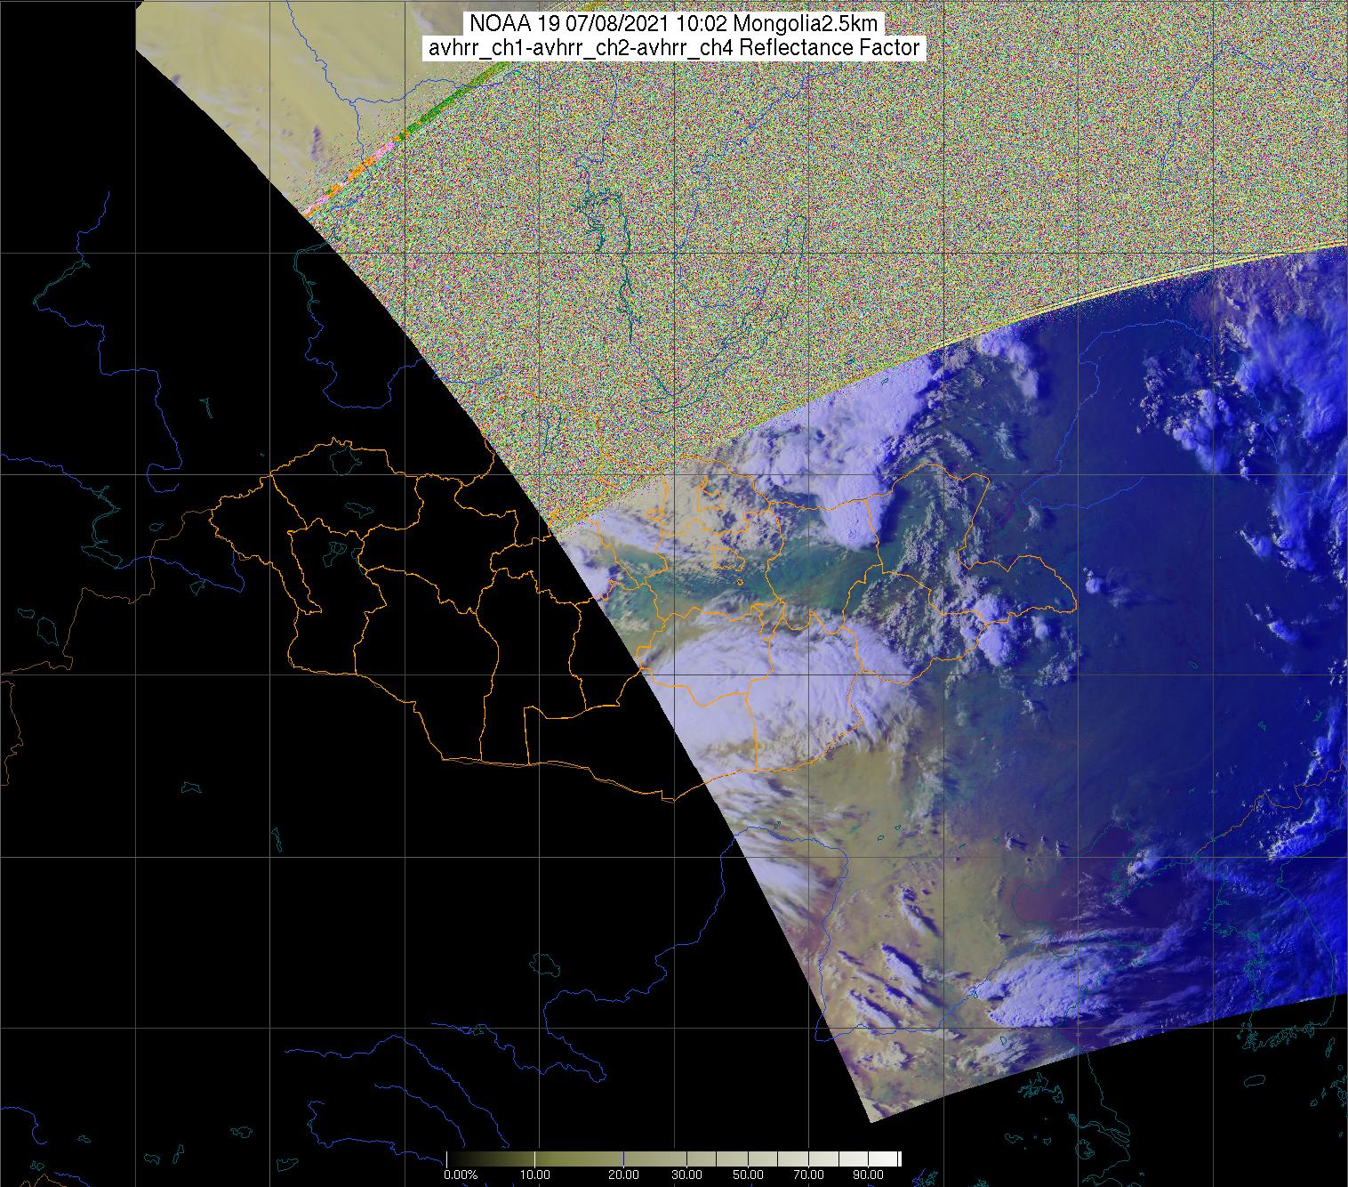Click the reflectance factor color scale bar
The width and height of the screenshot is (1348, 1187).
click(674, 1159)
